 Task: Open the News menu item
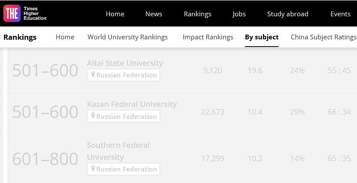tap(154, 14)
